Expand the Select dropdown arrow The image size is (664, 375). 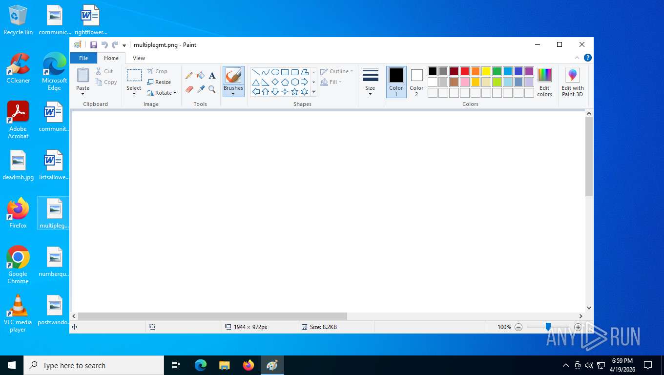tap(134, 94)
